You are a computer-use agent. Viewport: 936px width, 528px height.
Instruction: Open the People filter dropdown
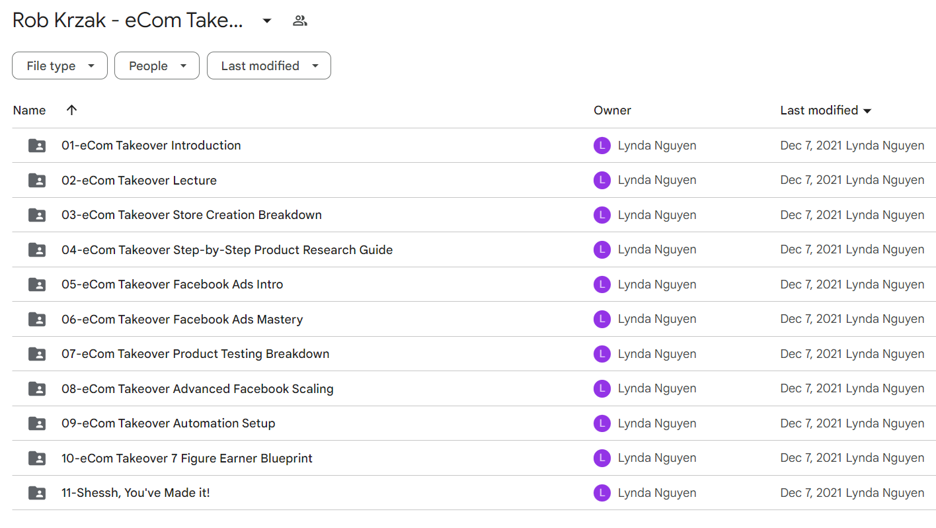(157, 66)
